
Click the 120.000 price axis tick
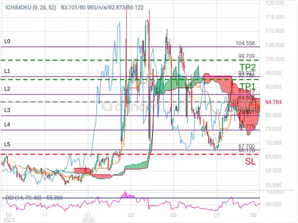pos(275,3)
